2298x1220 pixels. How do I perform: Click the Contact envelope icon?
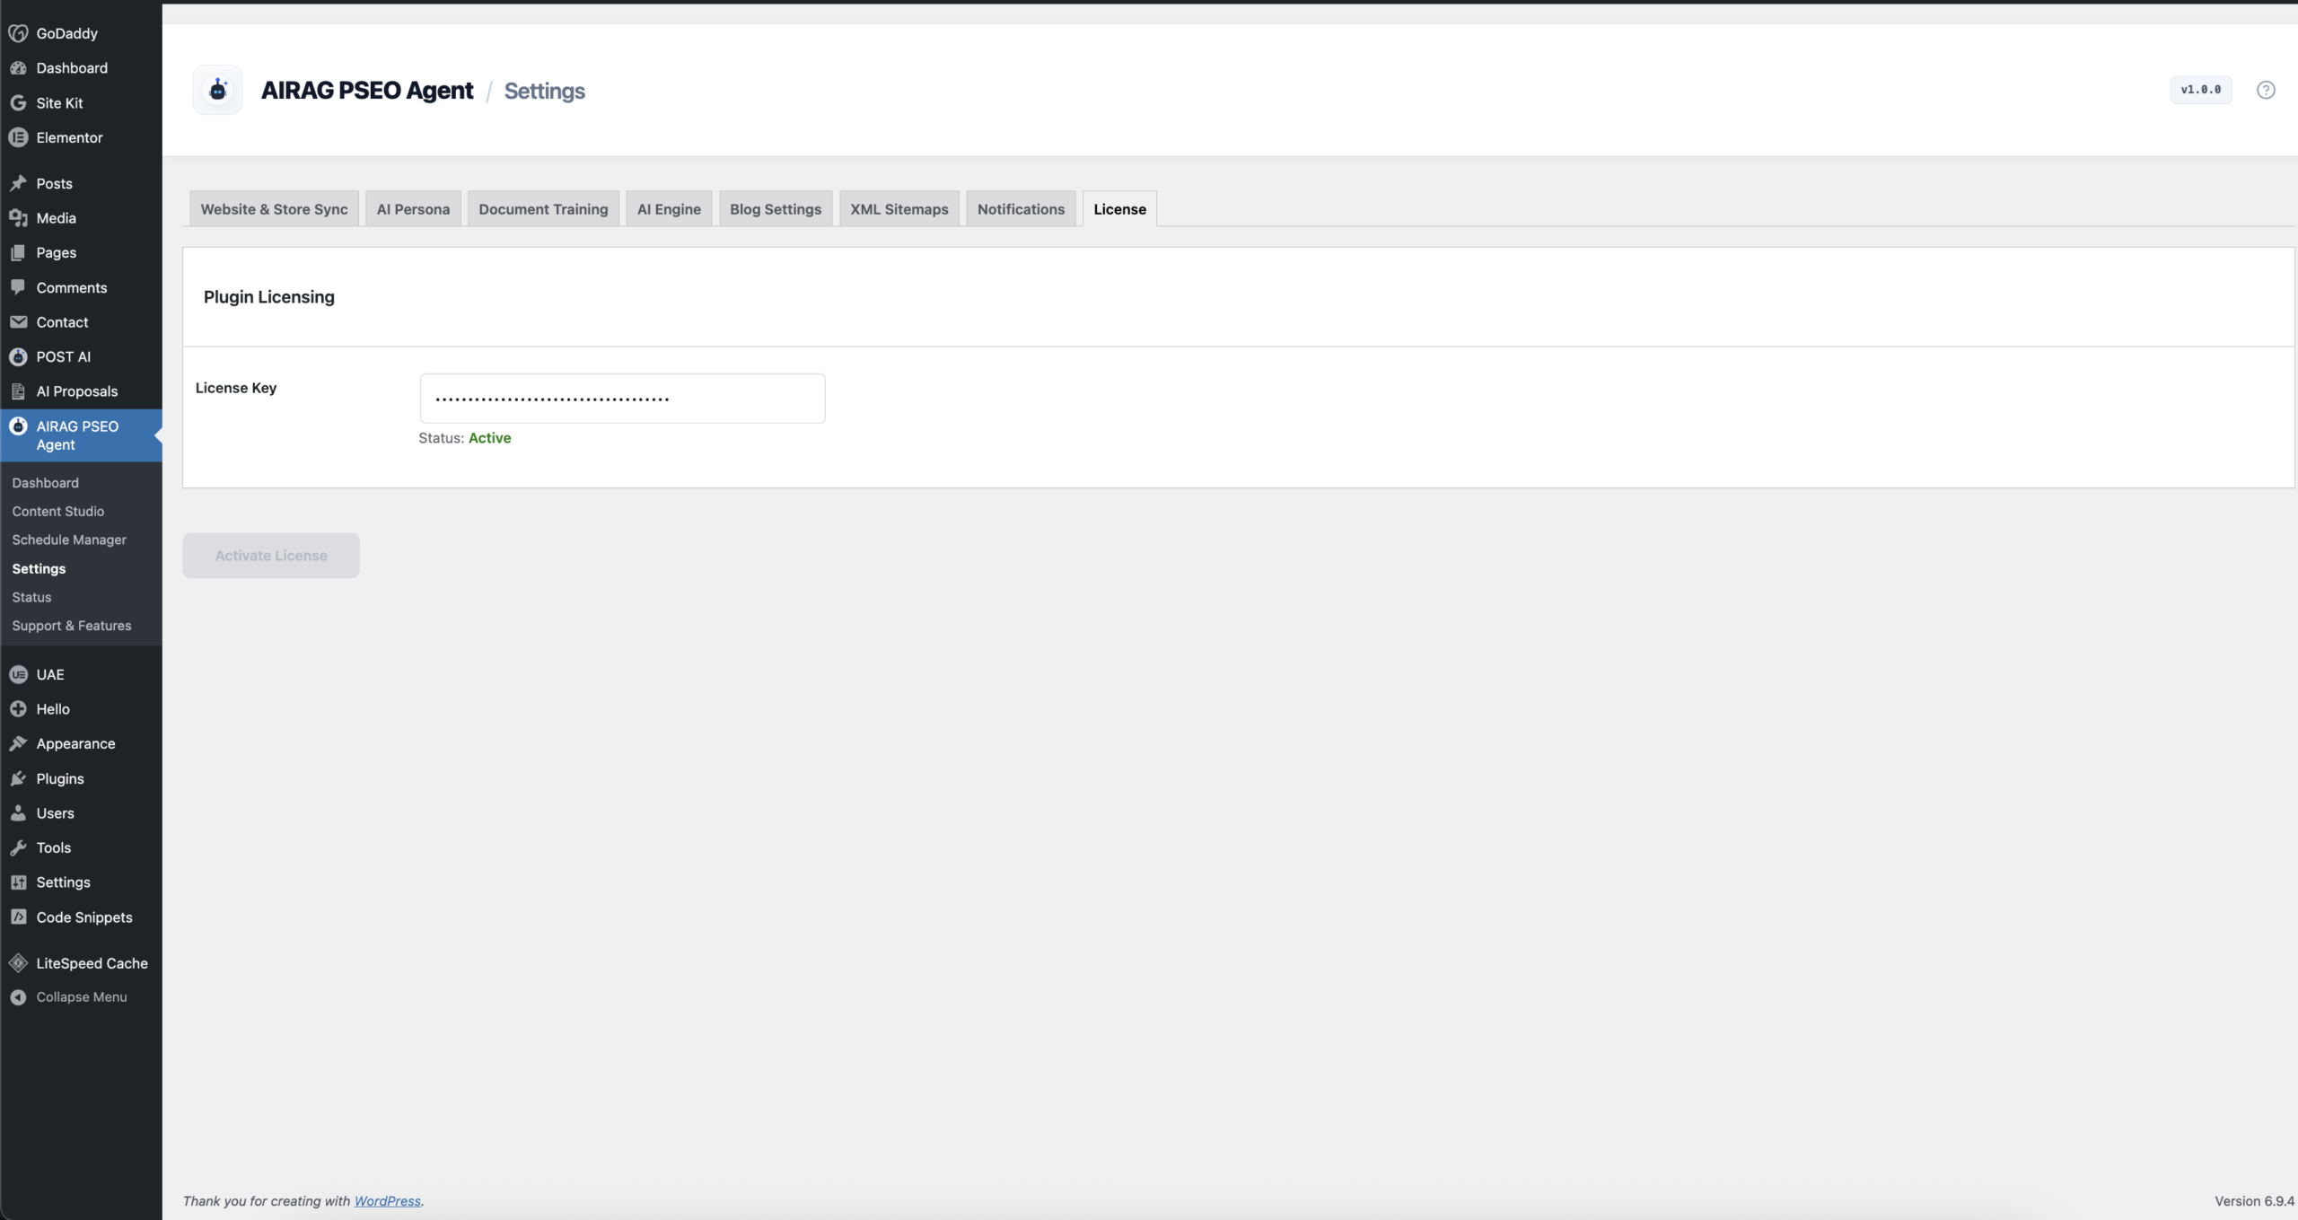pyautogui.click(x=18, y=322)
